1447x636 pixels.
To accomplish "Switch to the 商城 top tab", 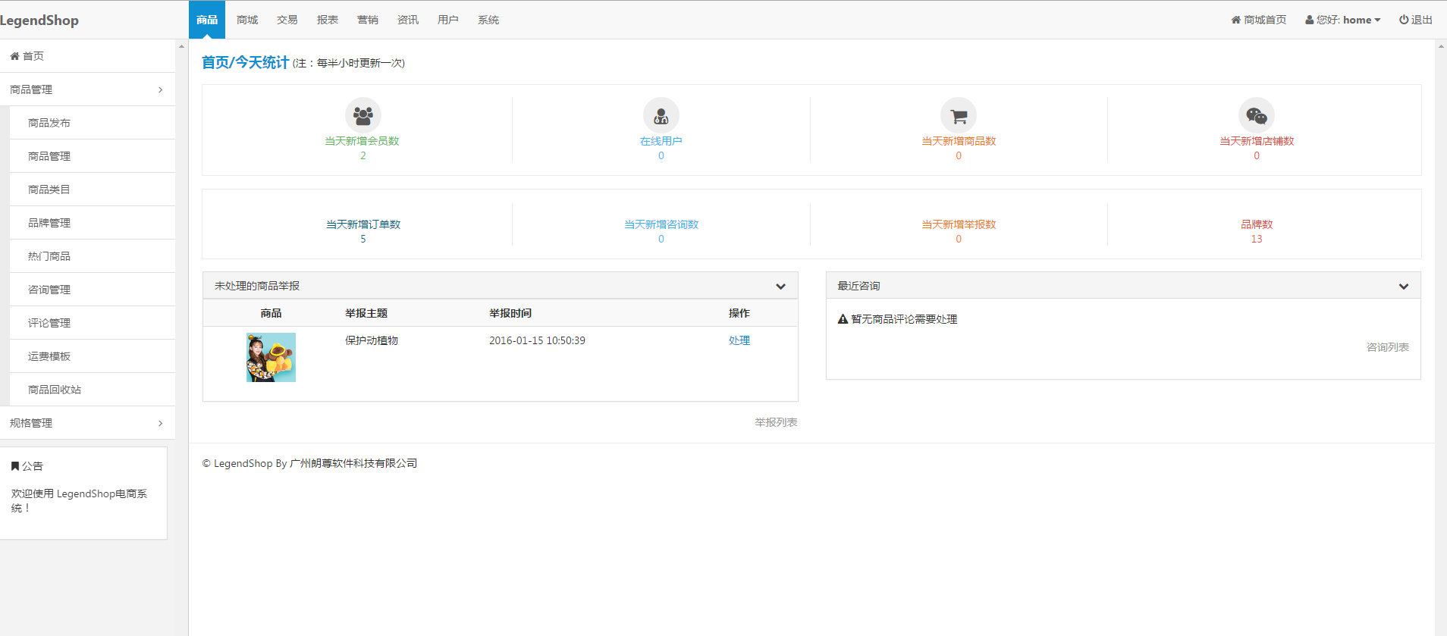I will pyautogui.click(x=247, y=20).
